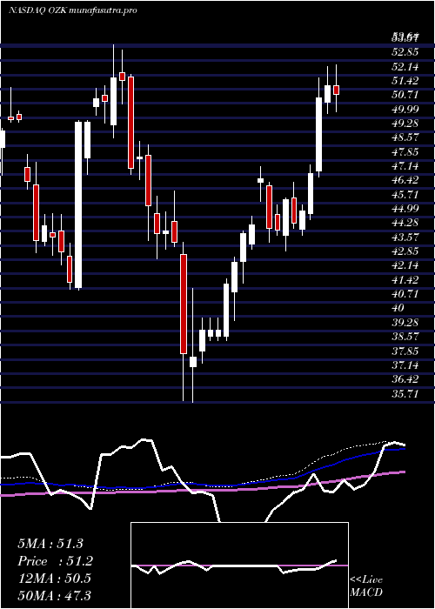435x609 pixels.
Task: Click the 47.85 price axis label
Action: tap(405, 152)
